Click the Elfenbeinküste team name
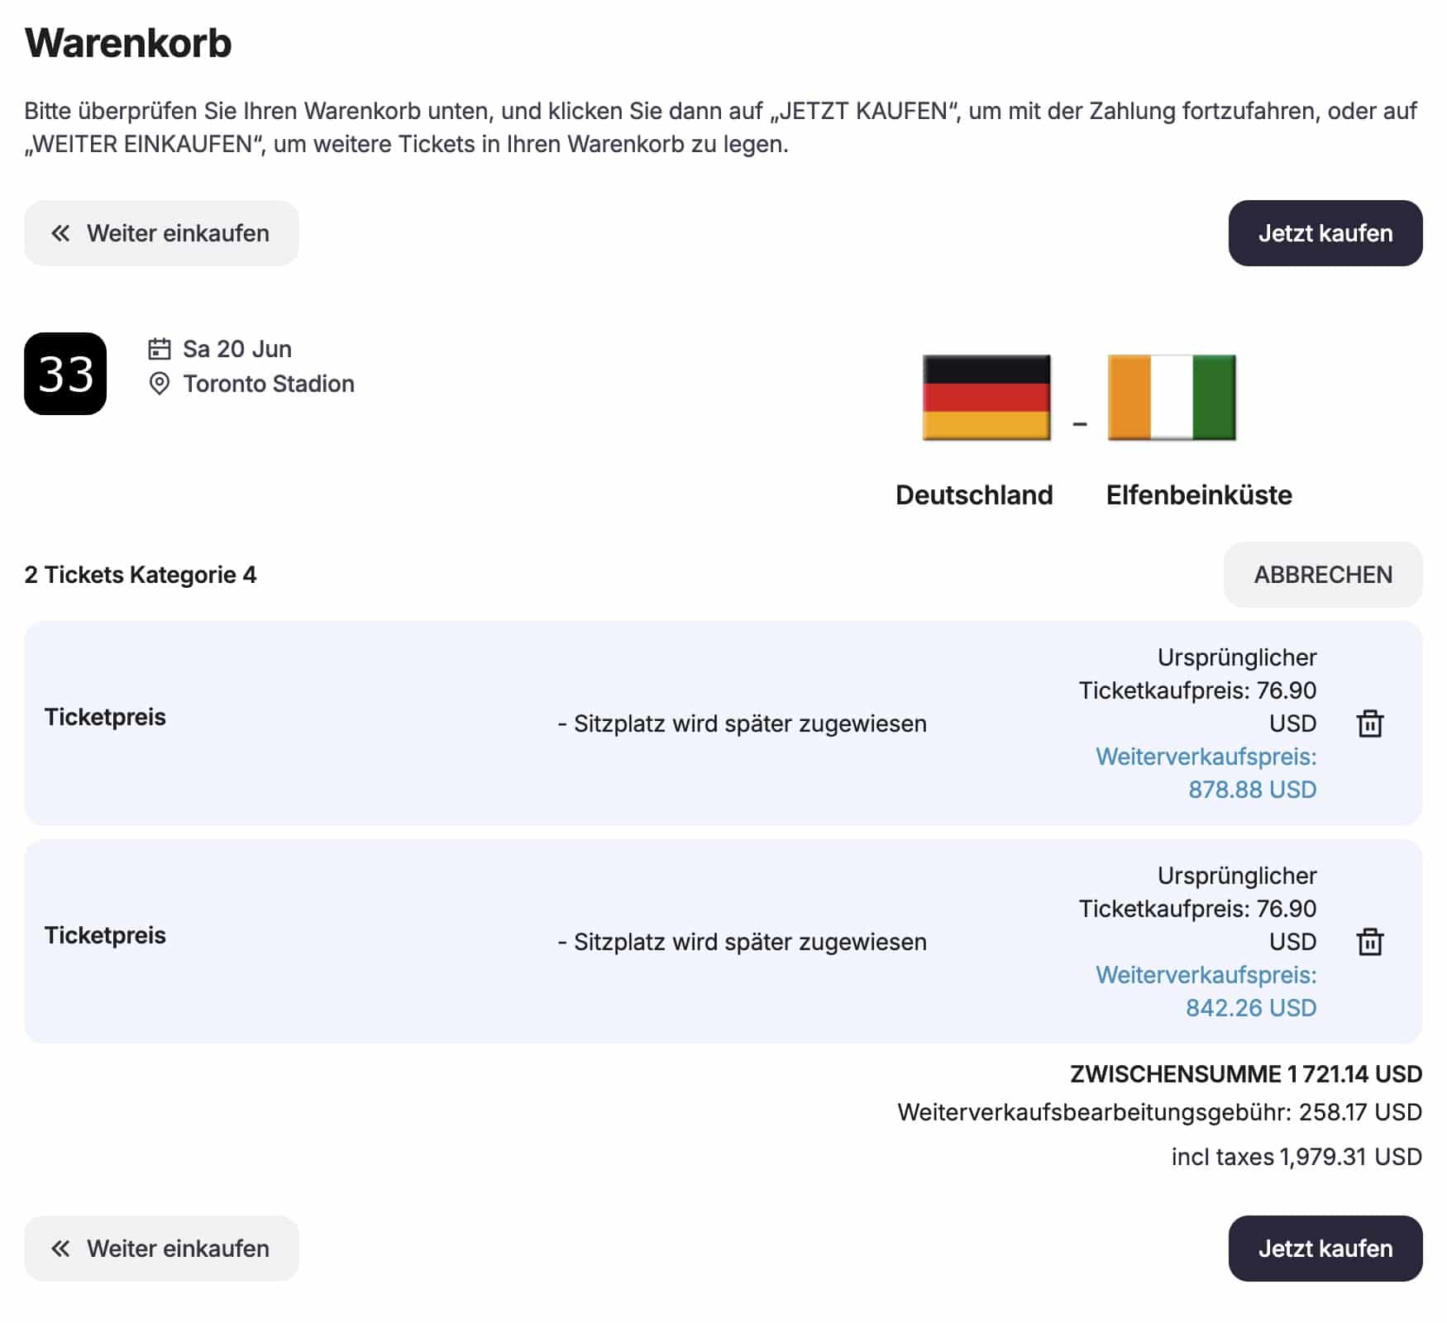1447x1323 pixels. [x=1198, y=495]
